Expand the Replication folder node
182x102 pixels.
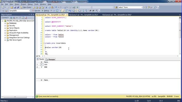(x=5, y=30)
